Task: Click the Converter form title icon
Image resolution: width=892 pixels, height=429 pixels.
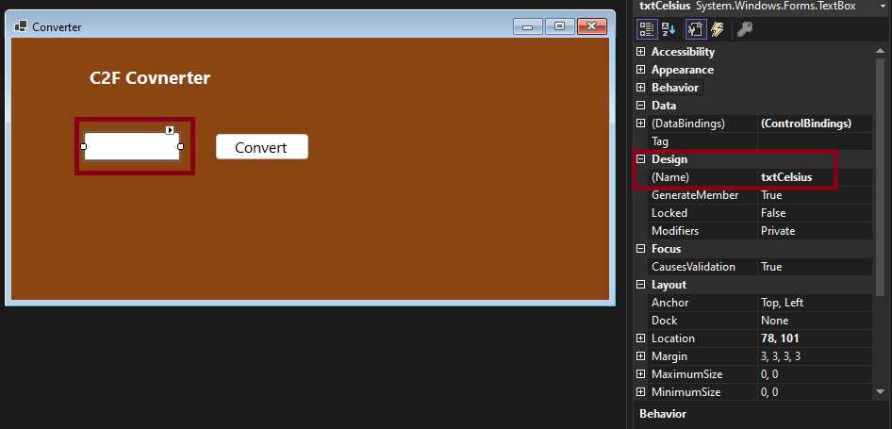Action: coord(21,26)
